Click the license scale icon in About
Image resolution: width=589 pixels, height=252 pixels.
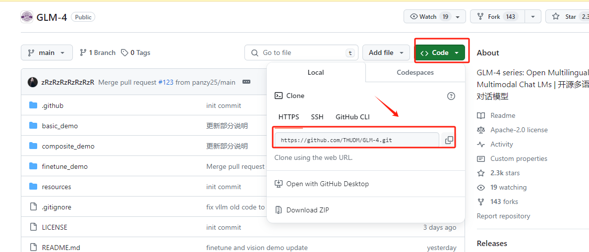[481, 130]
